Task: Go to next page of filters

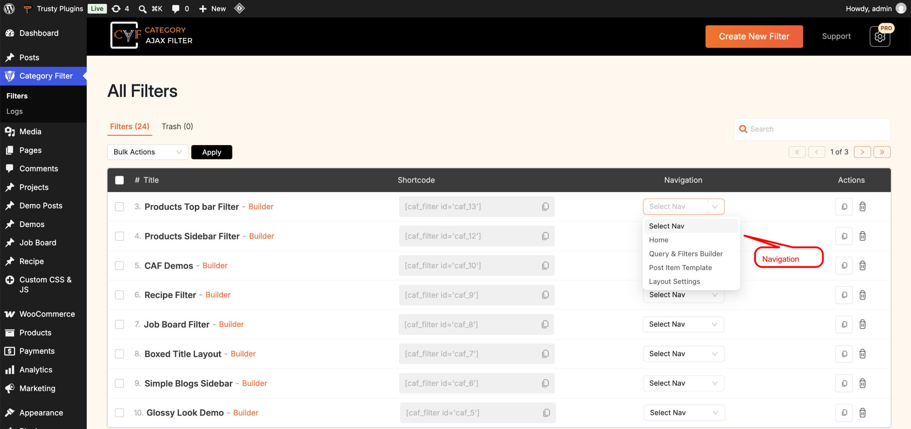Action: pyautogui.click(x=862, y=152)
